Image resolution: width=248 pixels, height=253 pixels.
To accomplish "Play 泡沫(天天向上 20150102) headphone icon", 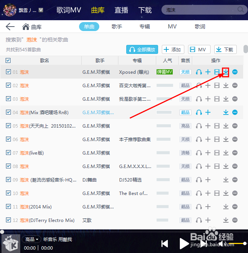I will pos(199,126).
